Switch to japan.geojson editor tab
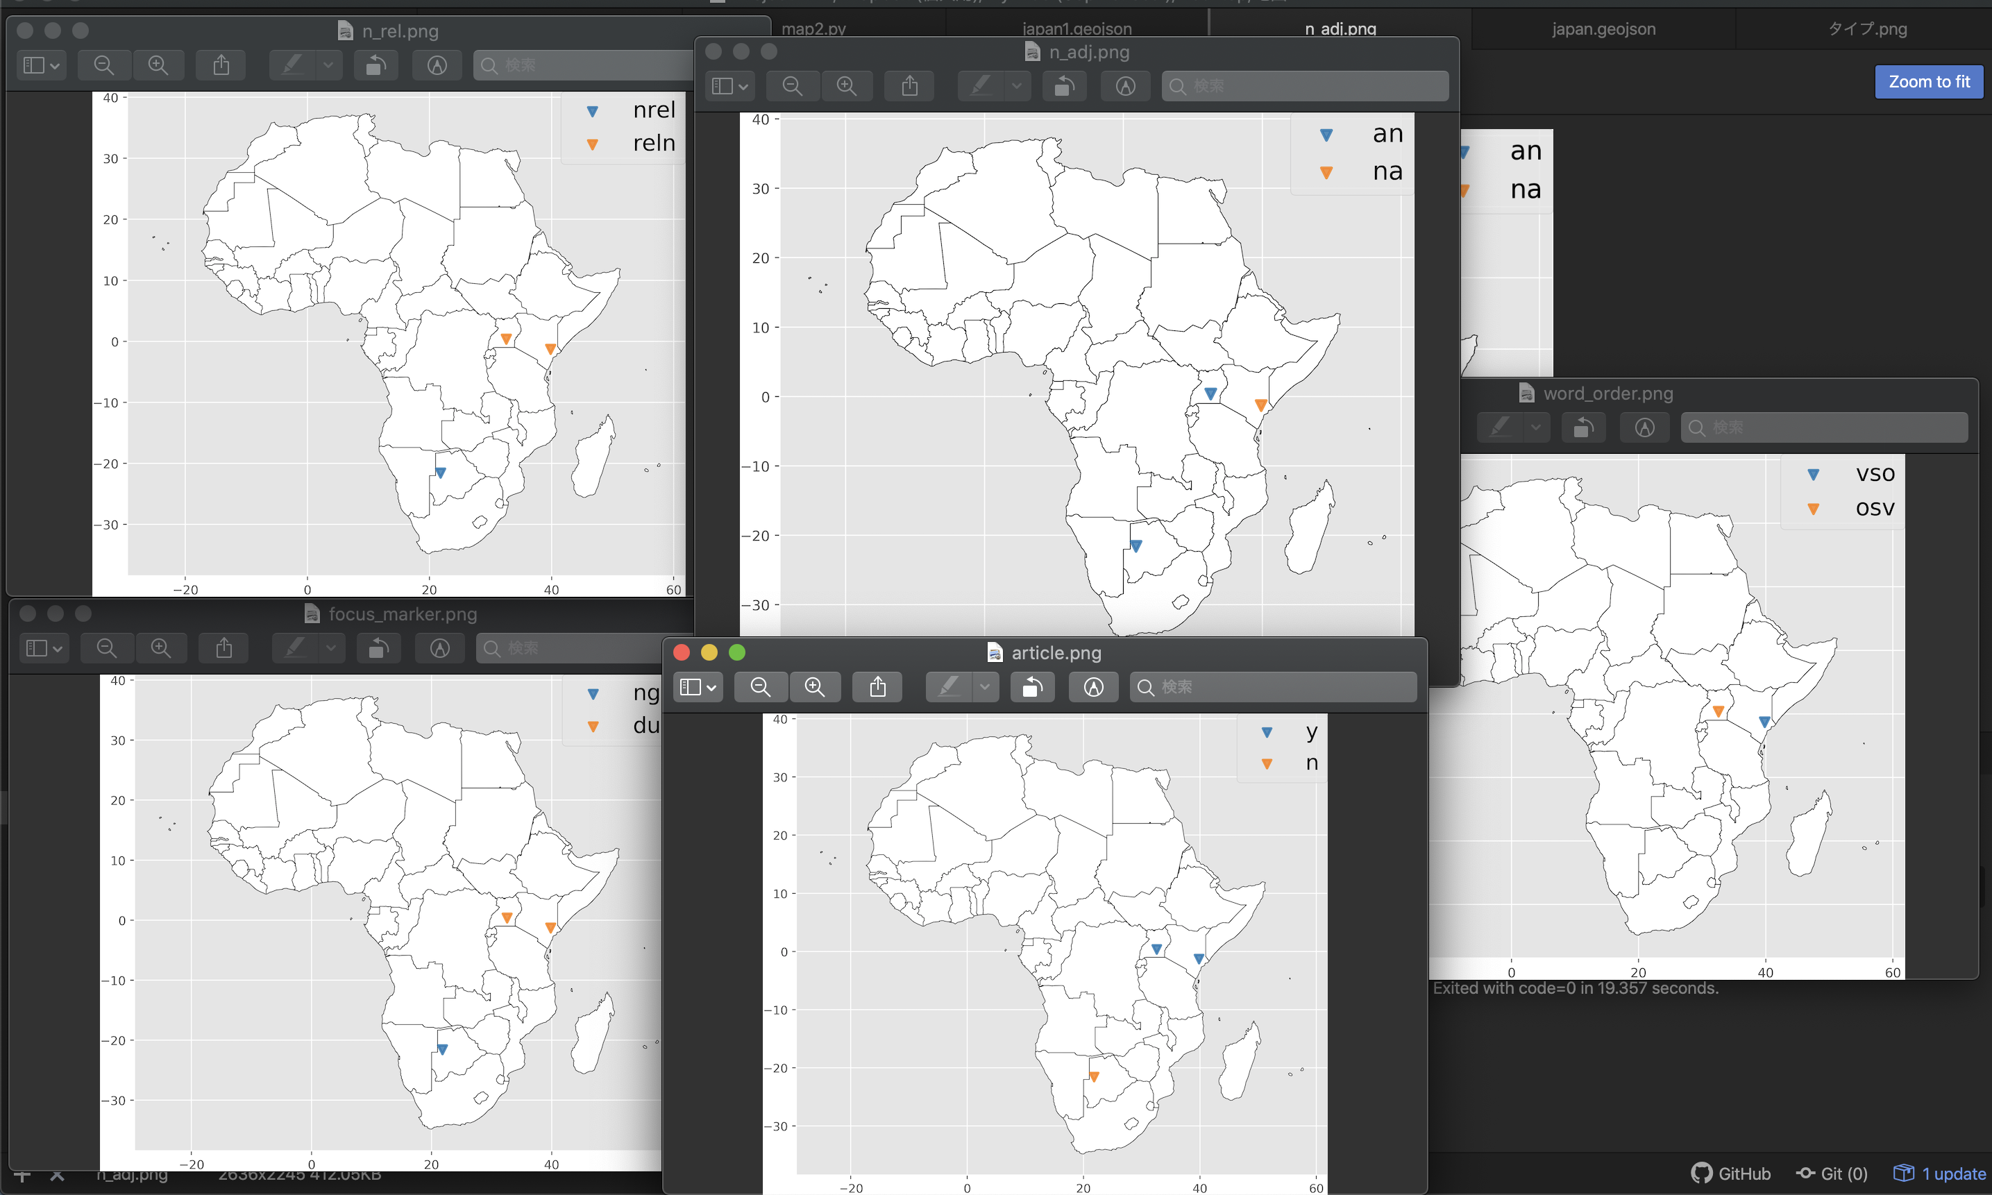Screen dimensions: 1992x1195 (x=1603, y=29)
